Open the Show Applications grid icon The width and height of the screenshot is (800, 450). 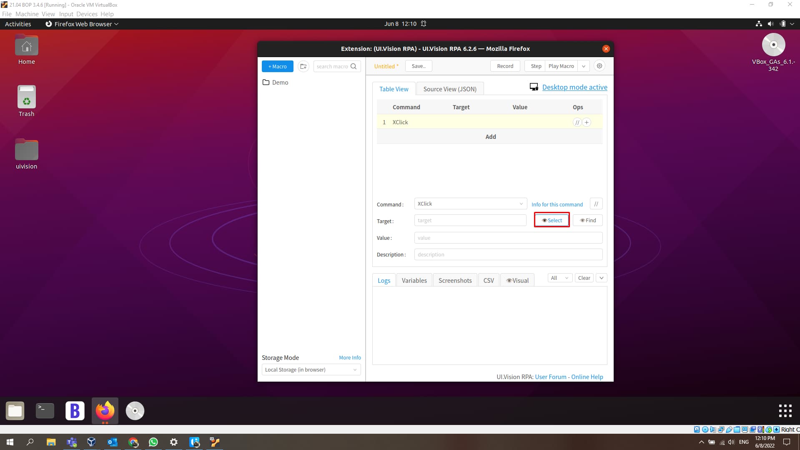(785, 411)
